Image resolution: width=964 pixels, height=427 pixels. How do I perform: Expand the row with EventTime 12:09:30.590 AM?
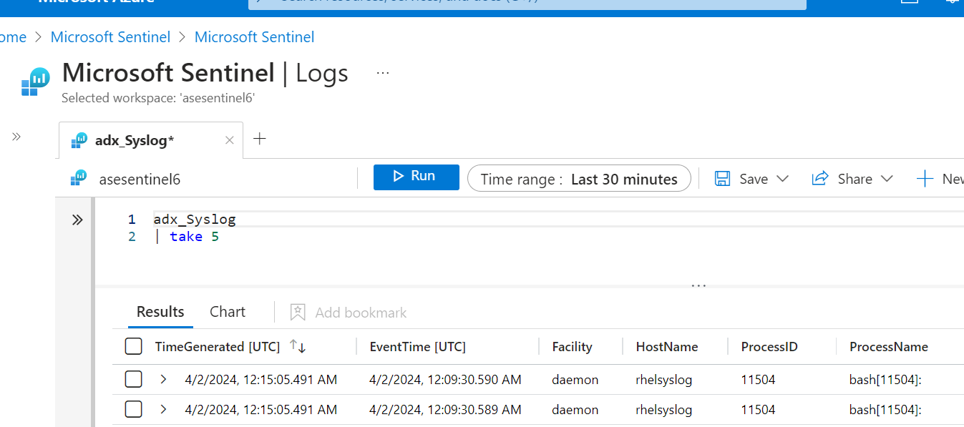(163, 379)
